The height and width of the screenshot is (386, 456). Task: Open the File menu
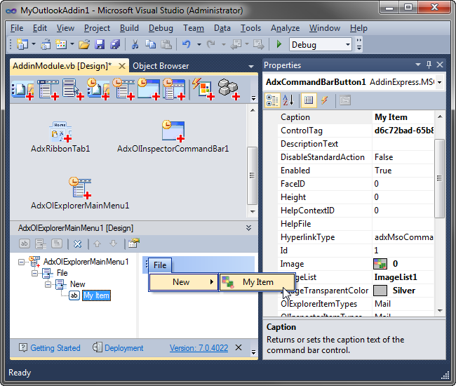coord(17,28)
